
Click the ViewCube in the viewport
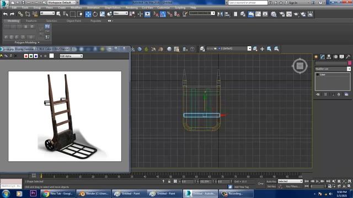pyautogui.click(x=300, y=66)
